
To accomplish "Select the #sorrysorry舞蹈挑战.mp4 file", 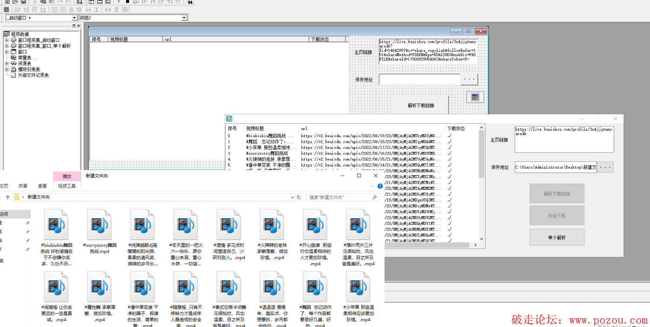I will coord(99,232).
